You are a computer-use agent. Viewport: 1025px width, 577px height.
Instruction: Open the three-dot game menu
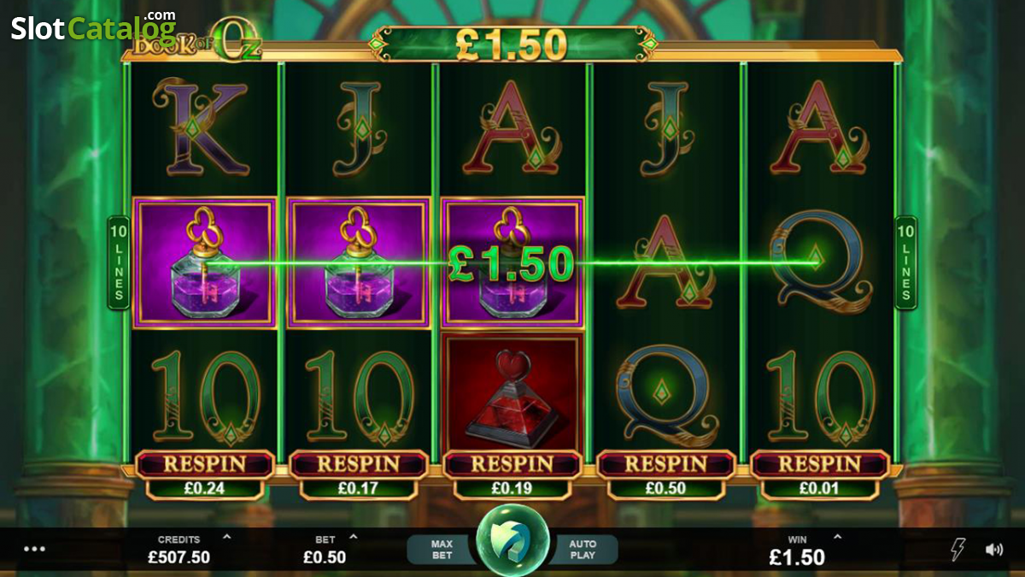tap(34, 549)
